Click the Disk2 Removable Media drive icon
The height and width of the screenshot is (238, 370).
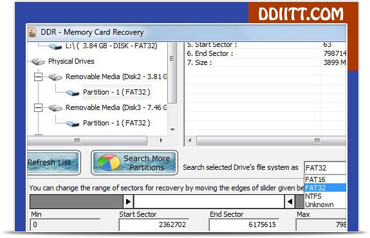55,77
